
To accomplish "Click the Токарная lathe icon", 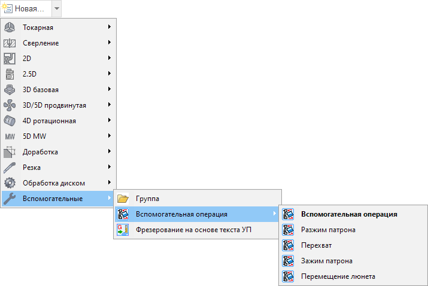I will coord(10,28).
